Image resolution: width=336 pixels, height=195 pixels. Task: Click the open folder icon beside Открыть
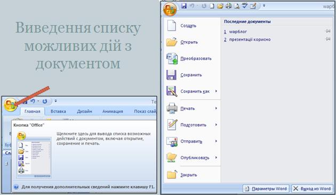click(x=172, y=42)
